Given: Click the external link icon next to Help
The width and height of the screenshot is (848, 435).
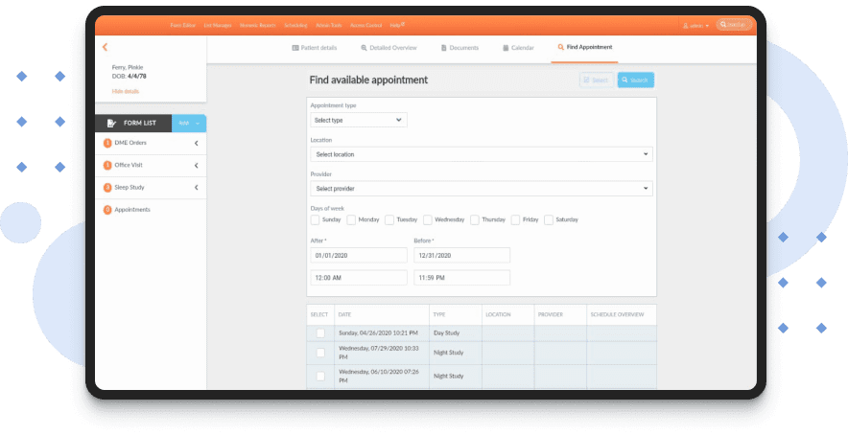Looking at the screenshot, I should 403,24.
